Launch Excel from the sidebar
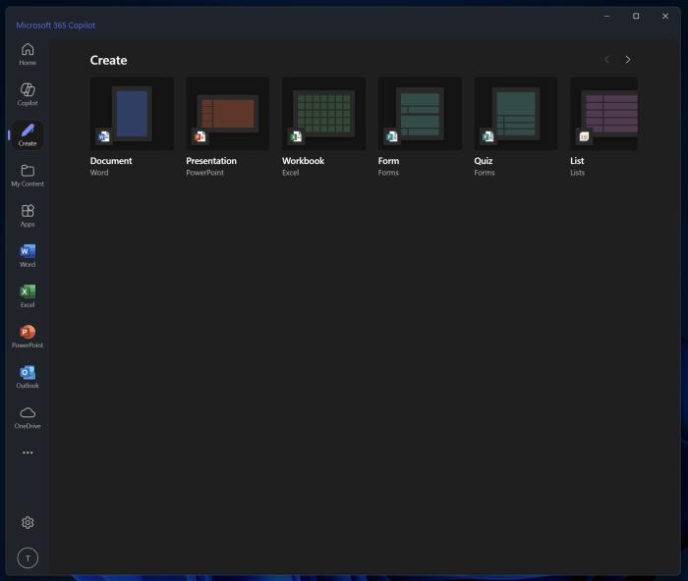 coord(28,295)
